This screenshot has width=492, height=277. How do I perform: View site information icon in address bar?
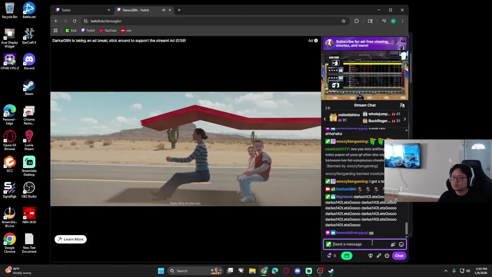pyautogui.click(x=85, y=21)
